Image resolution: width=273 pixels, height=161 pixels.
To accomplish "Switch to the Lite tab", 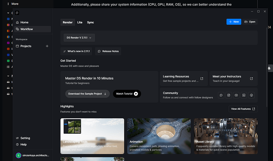I will [80, 23].
